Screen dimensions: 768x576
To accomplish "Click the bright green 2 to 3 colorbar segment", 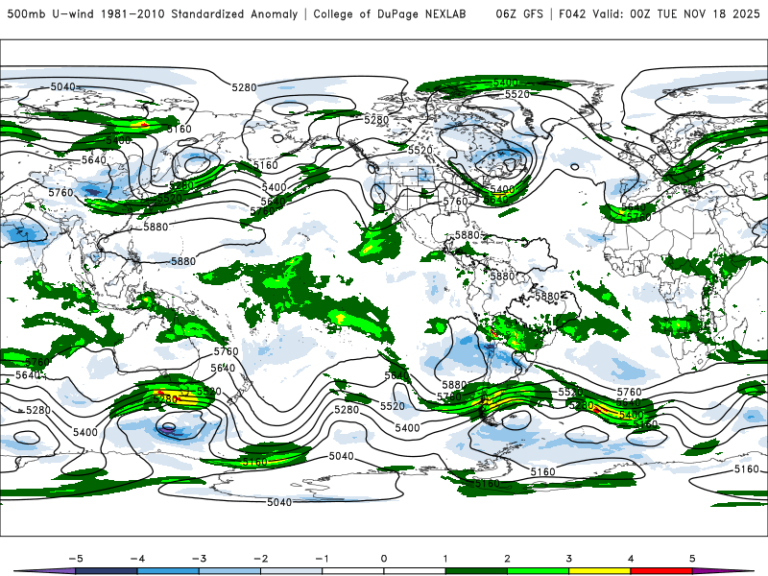I will point(539,571).
